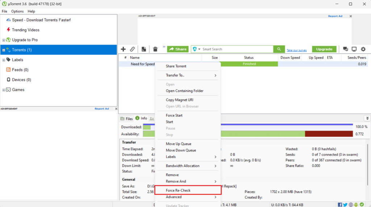The width and height of the screenshot is (371, 207).
Task: Click the Add Torrent from URL link icon
Action: [x=132, y=49]
